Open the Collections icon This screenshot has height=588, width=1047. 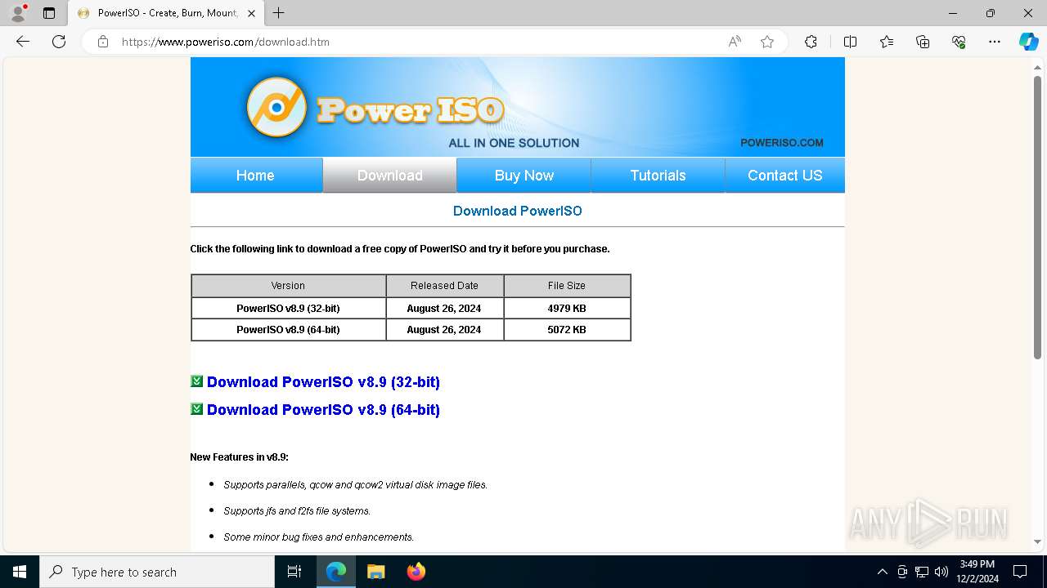pyautogui.click(x=923, y=42)
